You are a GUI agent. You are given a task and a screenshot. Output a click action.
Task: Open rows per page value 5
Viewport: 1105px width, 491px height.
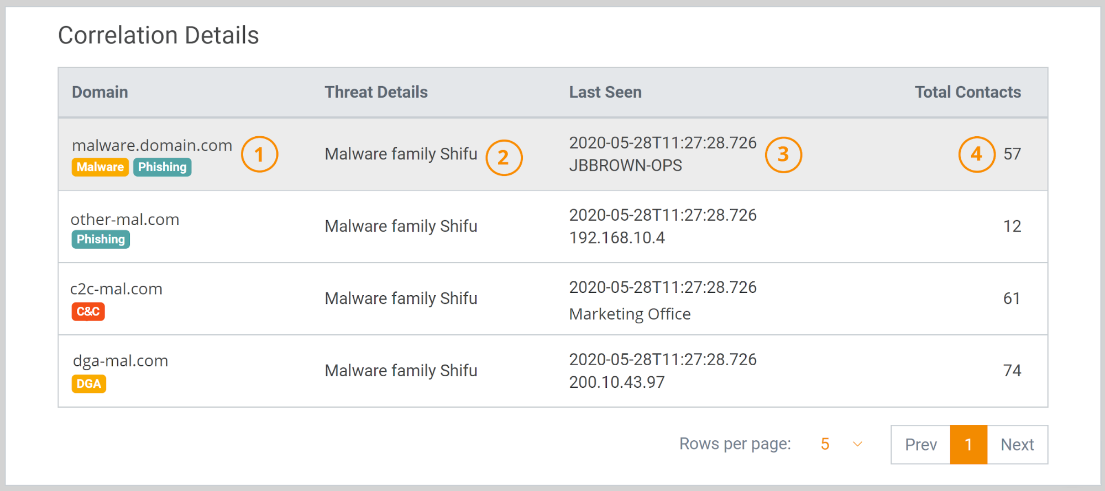[825, 444]
